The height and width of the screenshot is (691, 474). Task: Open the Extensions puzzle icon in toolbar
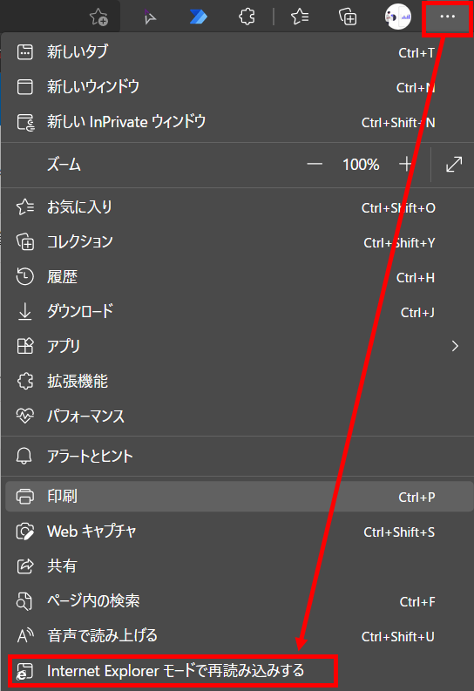click(x=247, y=17)
